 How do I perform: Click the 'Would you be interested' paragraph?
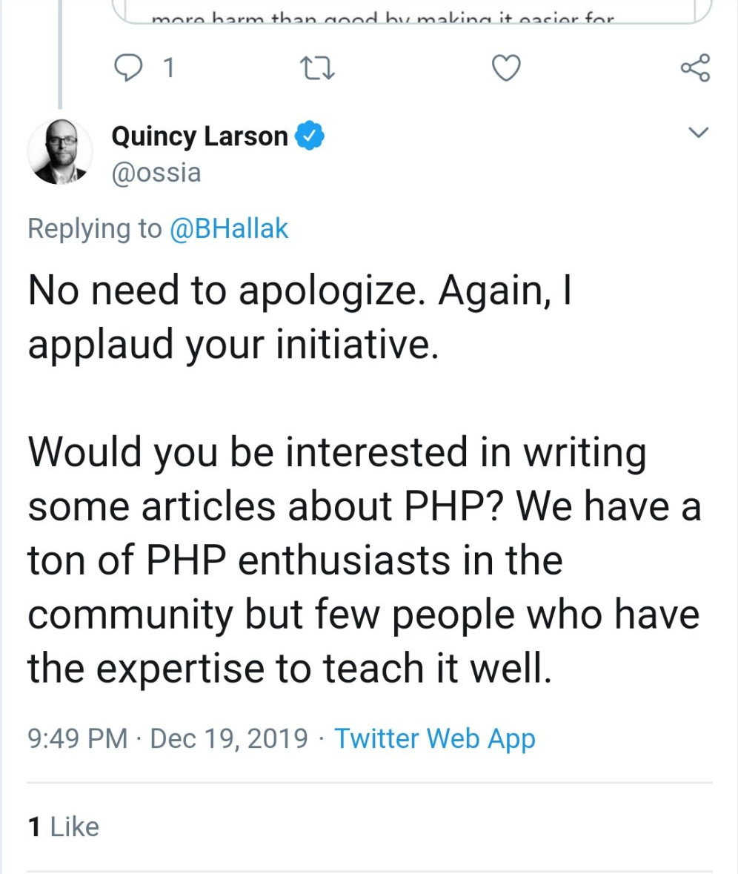pyautogui.click(x=363, y=562)
